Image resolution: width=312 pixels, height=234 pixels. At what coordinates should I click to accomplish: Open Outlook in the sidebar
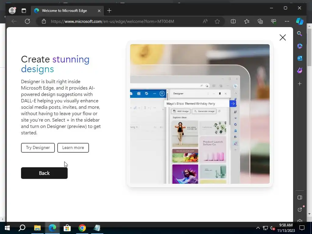pos(300,58)
